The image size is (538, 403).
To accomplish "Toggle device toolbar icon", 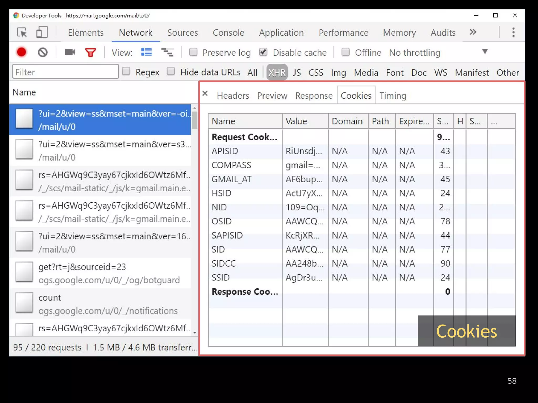I will pyautogui.click(x=42, y=33).
